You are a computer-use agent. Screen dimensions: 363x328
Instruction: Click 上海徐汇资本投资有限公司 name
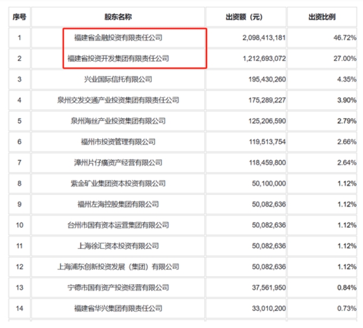[x=118, y=246]
